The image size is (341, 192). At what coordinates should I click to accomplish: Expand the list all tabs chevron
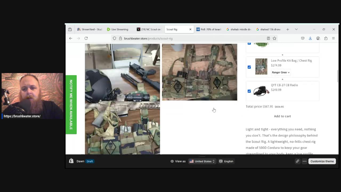296,29
